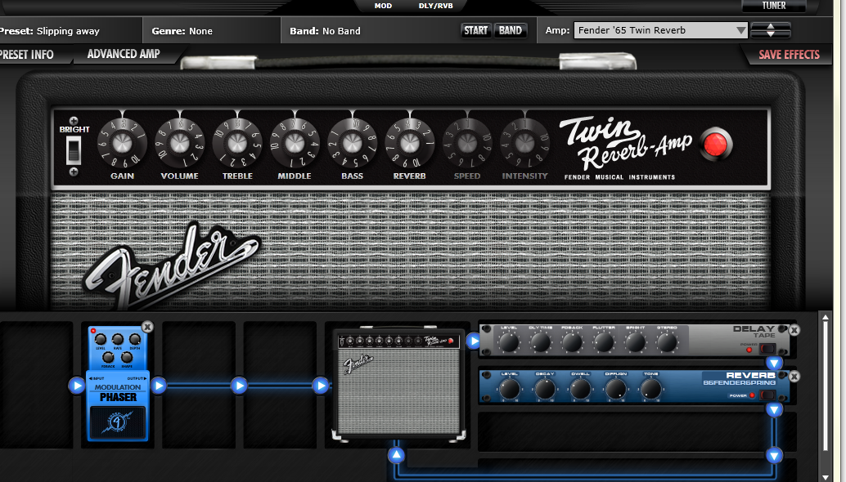The image size is (846, 482).
Task: Click the Reverb rack Level knob
Action: click(510, 389)
